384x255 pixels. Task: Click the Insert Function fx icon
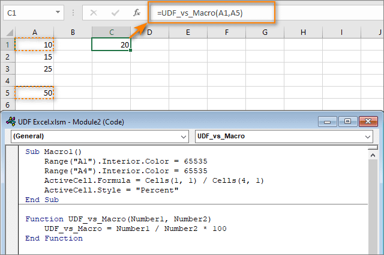(137, 13)
